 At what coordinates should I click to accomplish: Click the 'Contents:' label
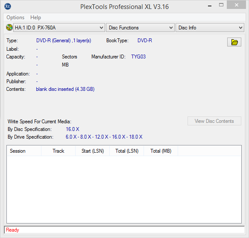click(x=16, y=89)
